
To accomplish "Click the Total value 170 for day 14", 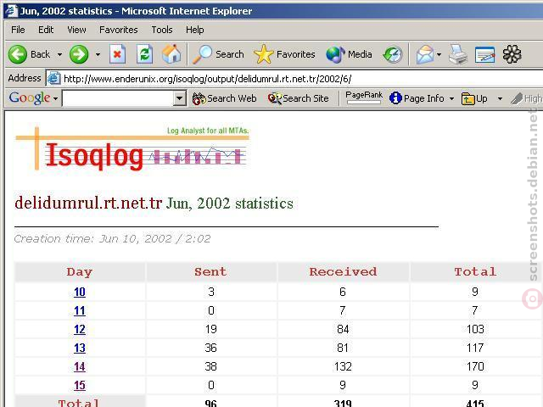I will 475,366.
